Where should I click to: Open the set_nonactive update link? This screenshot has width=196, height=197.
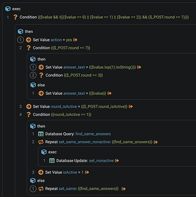click(101, 161)
